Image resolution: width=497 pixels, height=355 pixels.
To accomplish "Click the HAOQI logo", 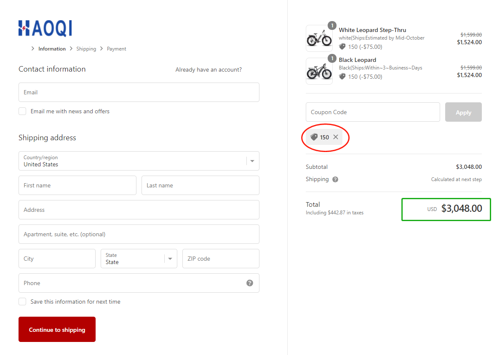I will [x=45, y=29].
